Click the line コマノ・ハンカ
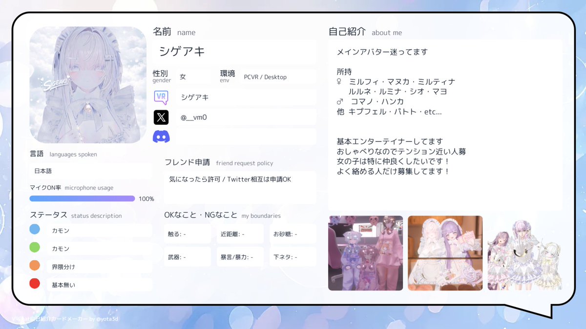The image size is (586, 329). (x=377, y=101)
